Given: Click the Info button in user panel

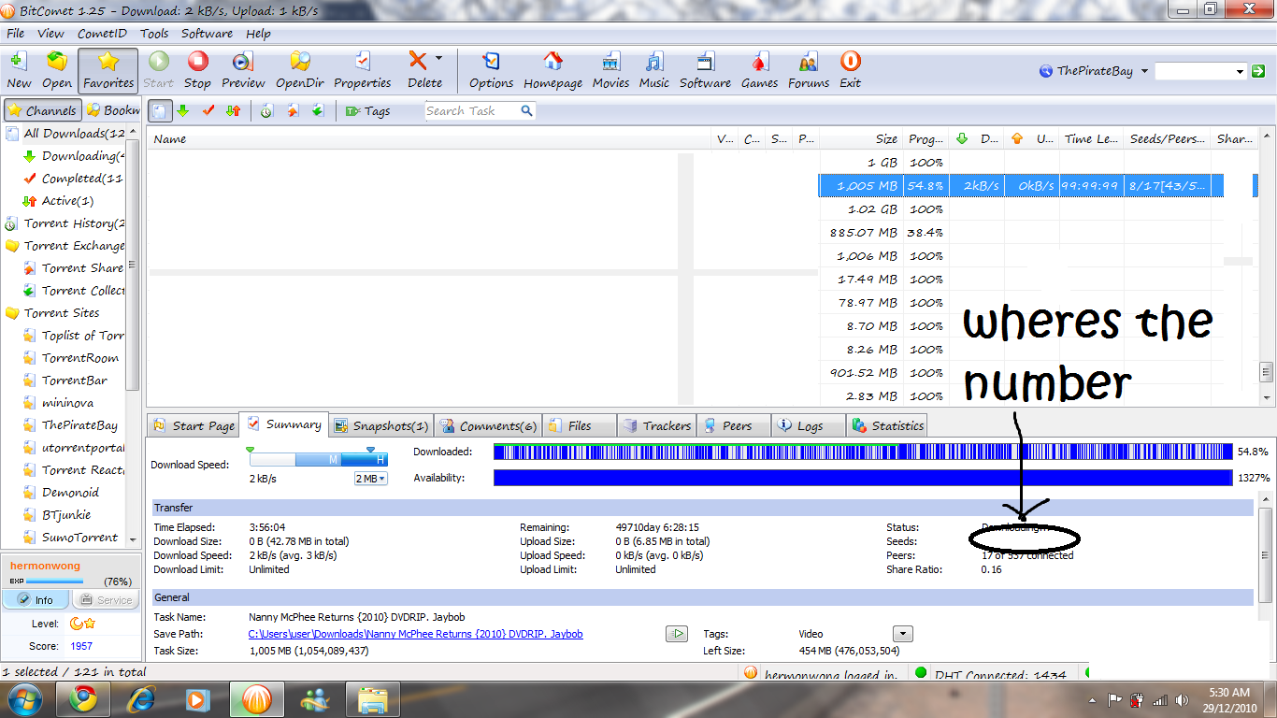Looking at the screenshot, I should (36, 600).
